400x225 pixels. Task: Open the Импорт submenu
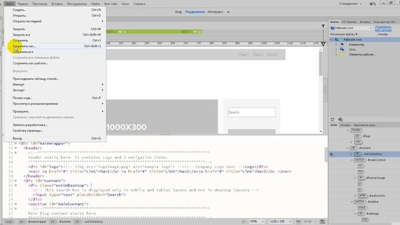(x=55, y=84)
